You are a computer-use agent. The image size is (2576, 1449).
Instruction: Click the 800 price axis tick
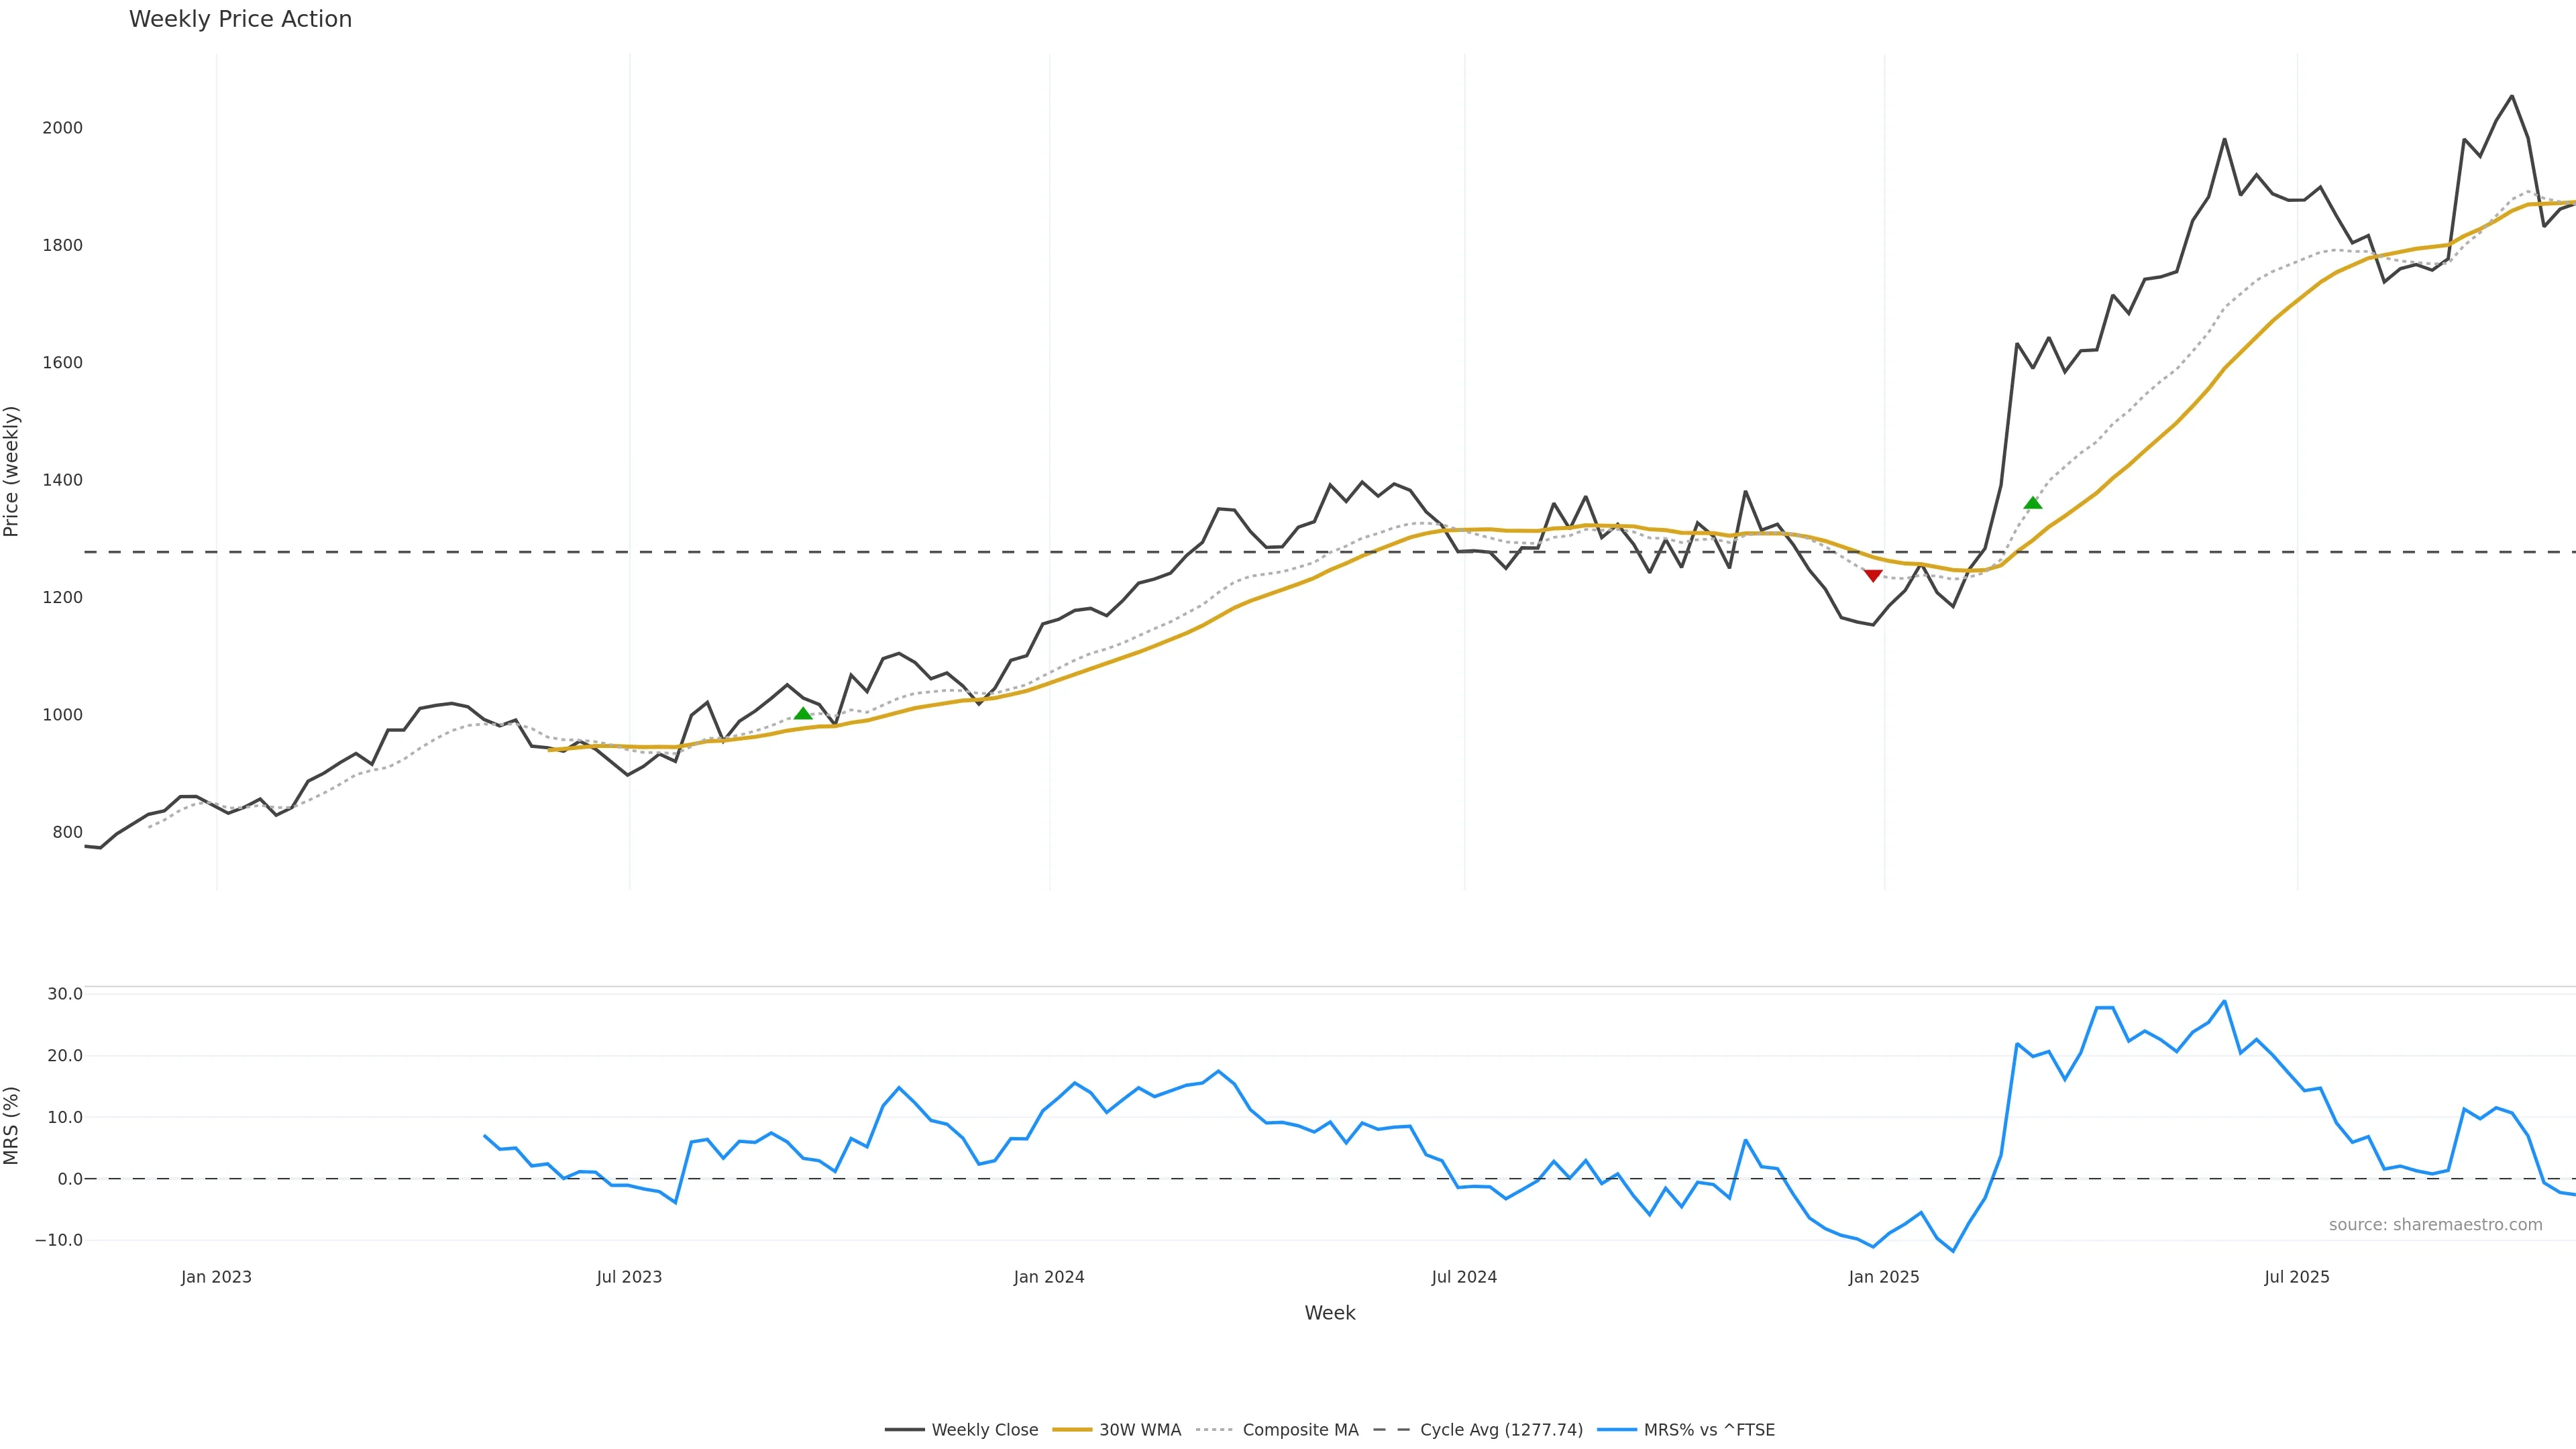67,832
